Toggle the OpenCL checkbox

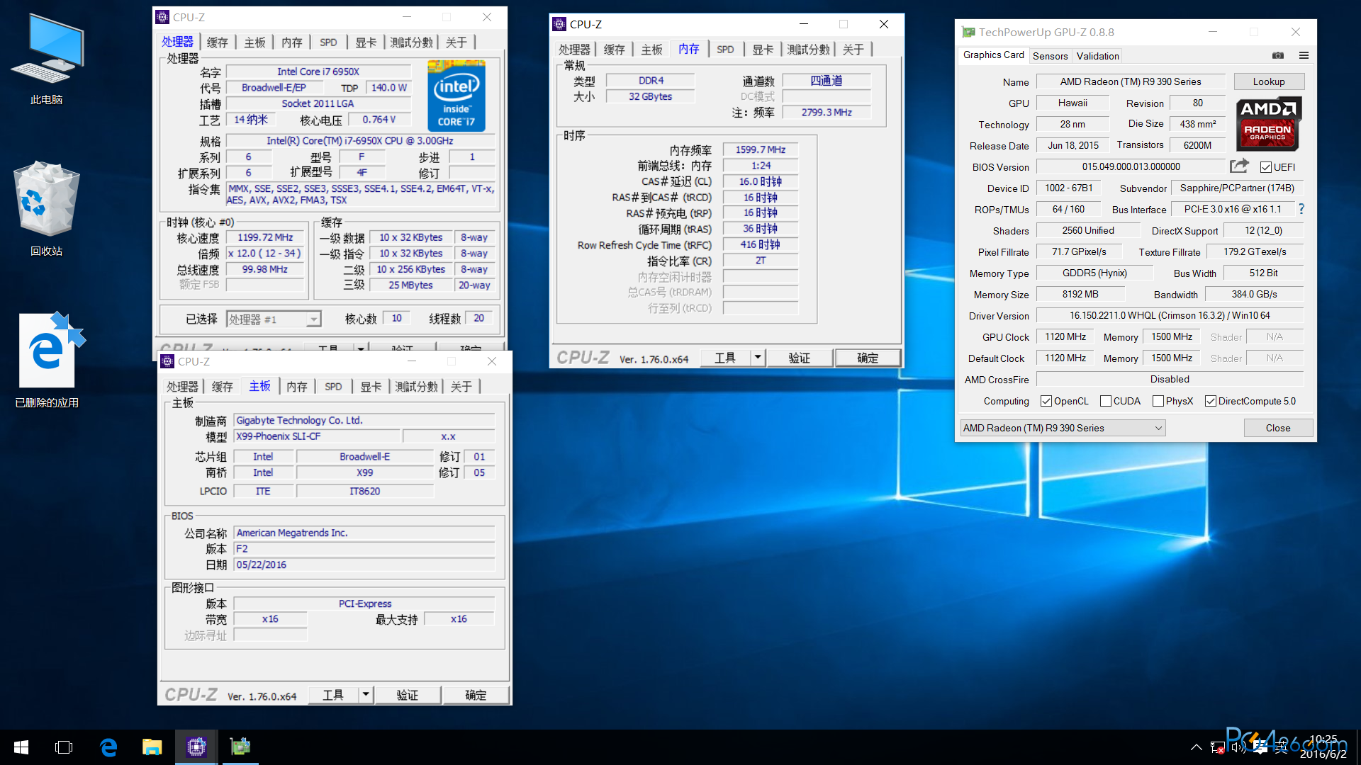pos(1046,401)
